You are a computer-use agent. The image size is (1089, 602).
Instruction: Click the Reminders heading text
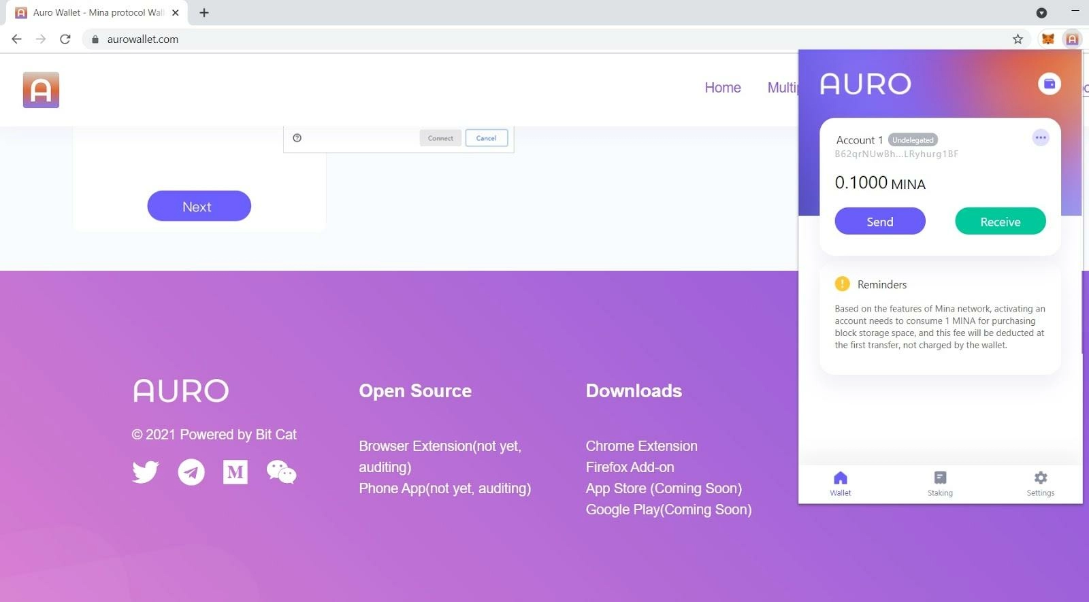[x=881, y=284]
